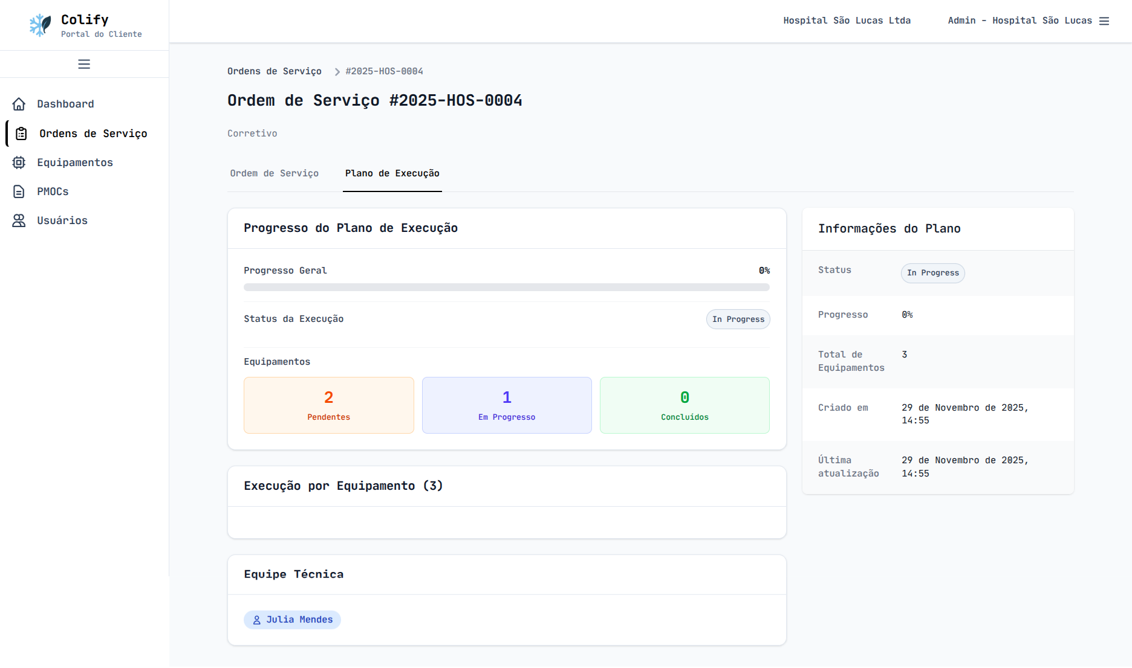Expand the Execução por Equipamento section
This screenshot has width=1132, height=668.
pos(343,486)
